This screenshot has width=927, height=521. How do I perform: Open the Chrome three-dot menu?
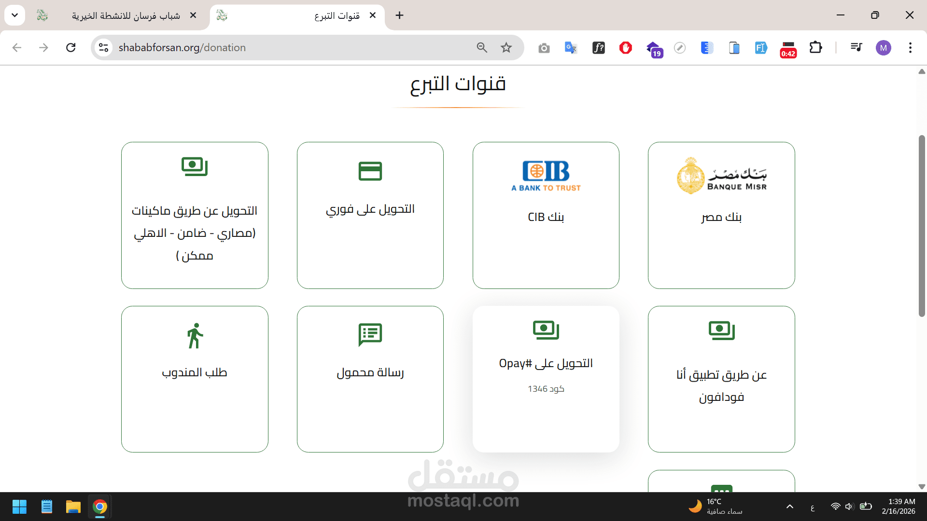click(x=910, y=47)
